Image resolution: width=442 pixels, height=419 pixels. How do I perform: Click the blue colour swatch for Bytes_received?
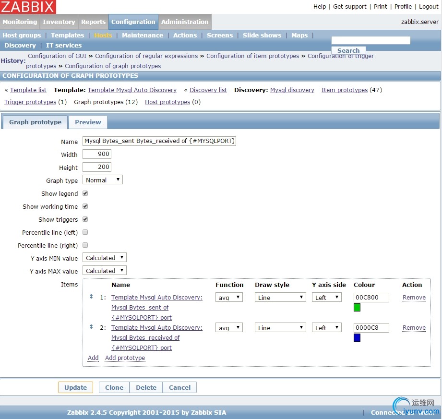[x=357, y=338]
